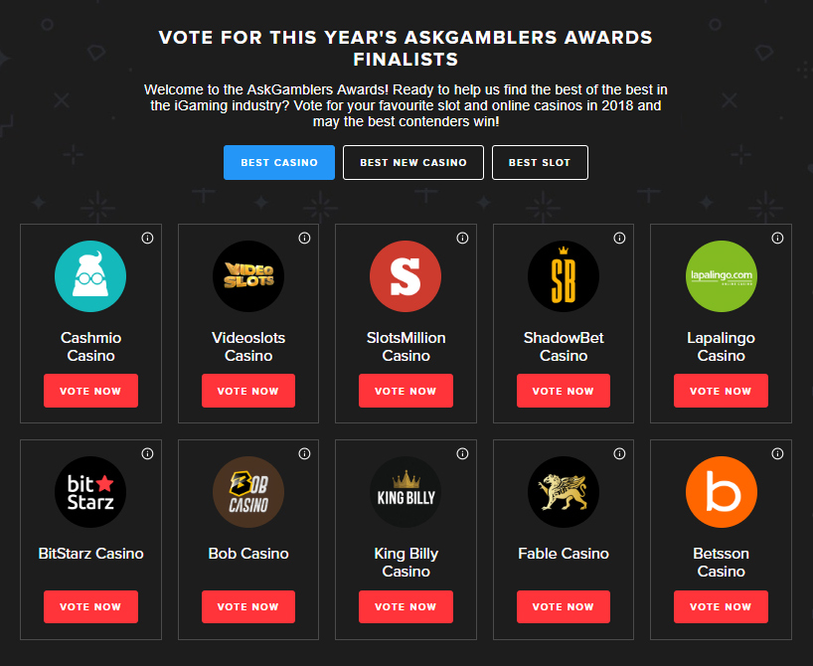Open Lapalingo Casino info icon
This screenshot has height=666, width=813.
tap(777, 239)
